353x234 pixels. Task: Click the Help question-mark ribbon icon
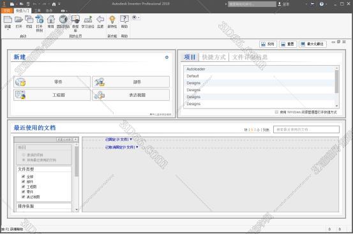(124, 19)
